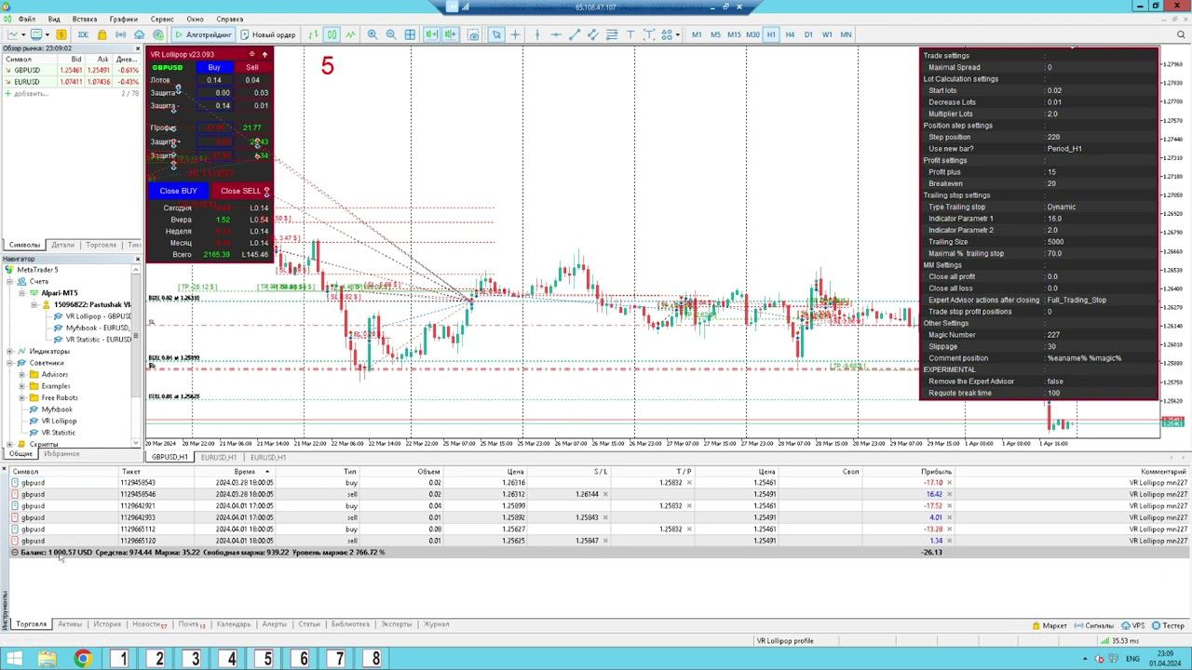Expand the Индикаторы tree node

[x=10, y=352]
